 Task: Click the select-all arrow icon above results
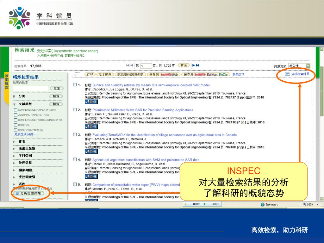coord(77,74)
